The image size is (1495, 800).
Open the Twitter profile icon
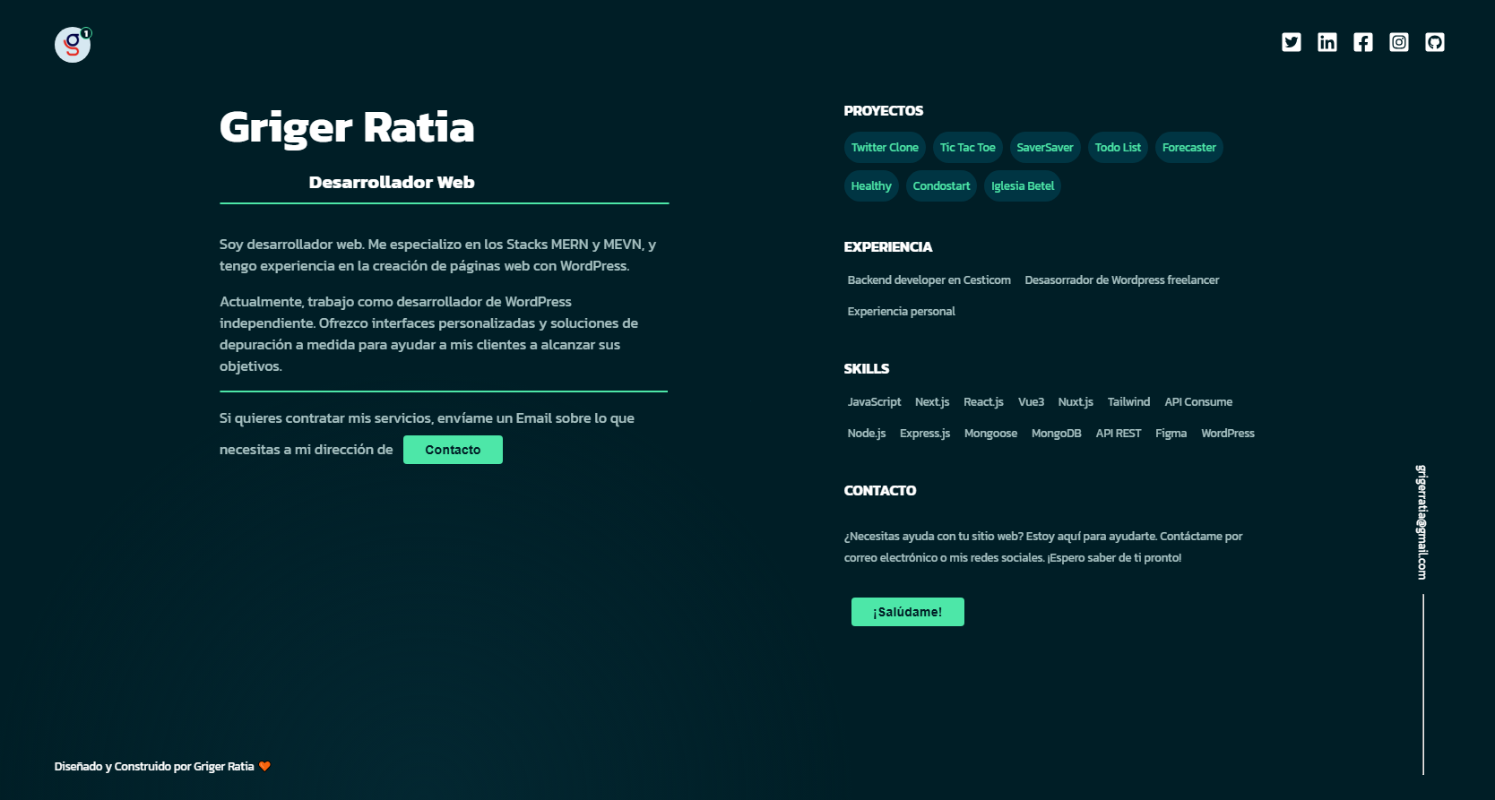[1291, 42]
